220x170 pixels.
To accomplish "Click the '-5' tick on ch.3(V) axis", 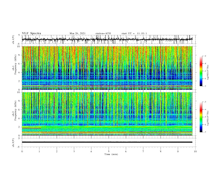I will tap(19, 147).
